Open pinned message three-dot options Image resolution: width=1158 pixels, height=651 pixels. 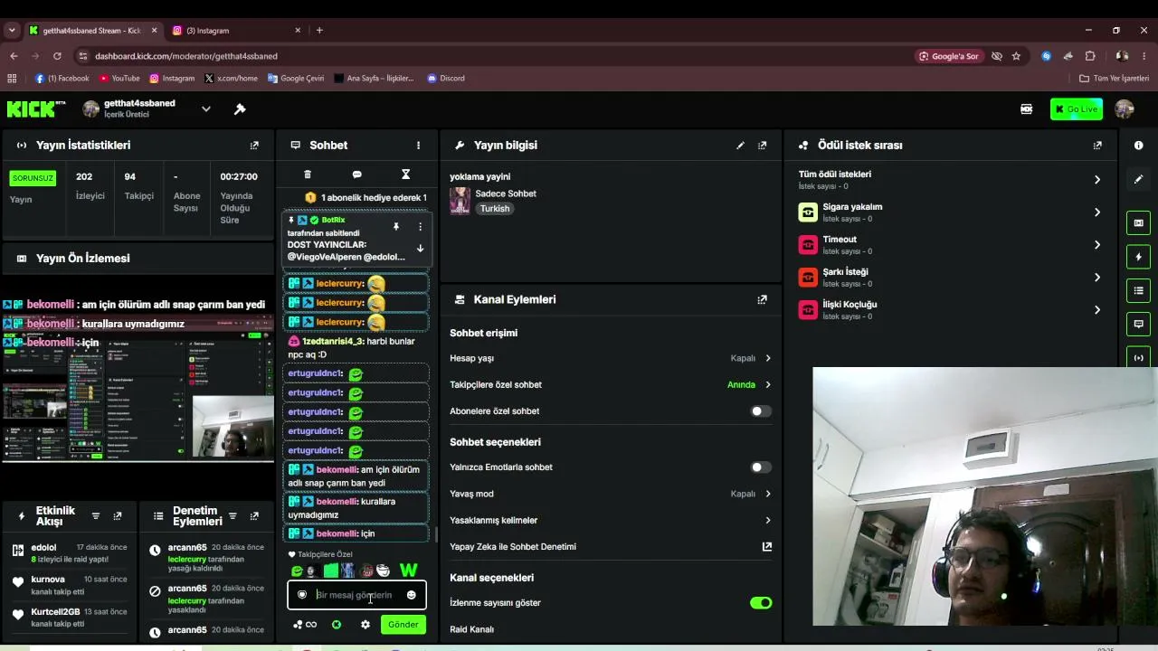420,227
